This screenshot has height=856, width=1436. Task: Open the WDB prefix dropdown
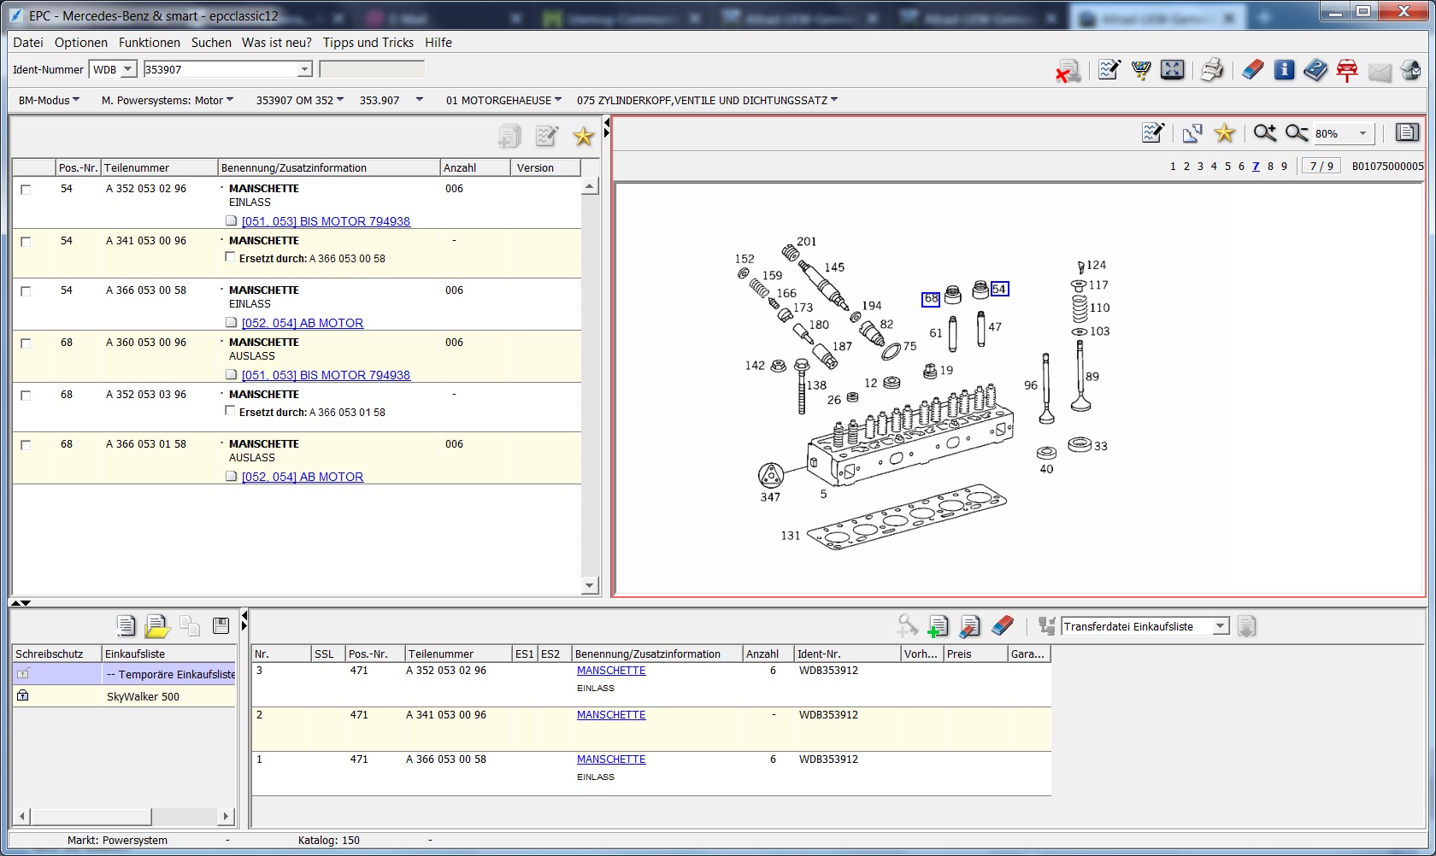128,69
